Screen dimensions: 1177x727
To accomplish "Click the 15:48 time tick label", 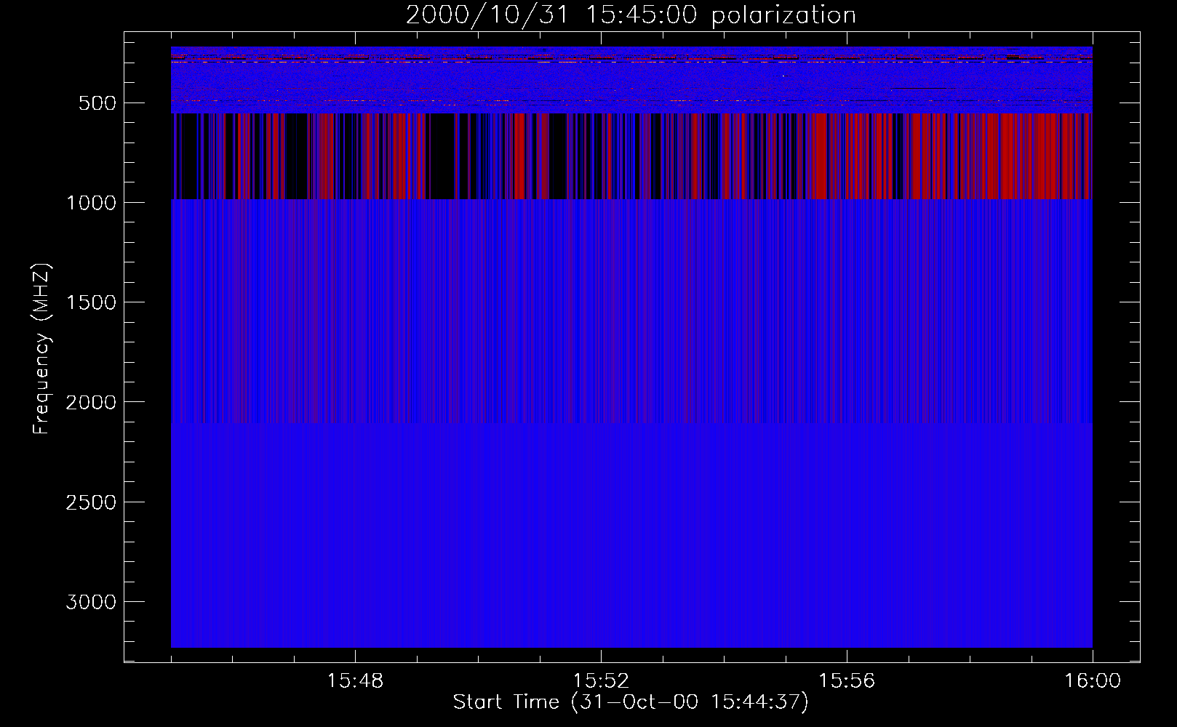I will pos(355,680).
